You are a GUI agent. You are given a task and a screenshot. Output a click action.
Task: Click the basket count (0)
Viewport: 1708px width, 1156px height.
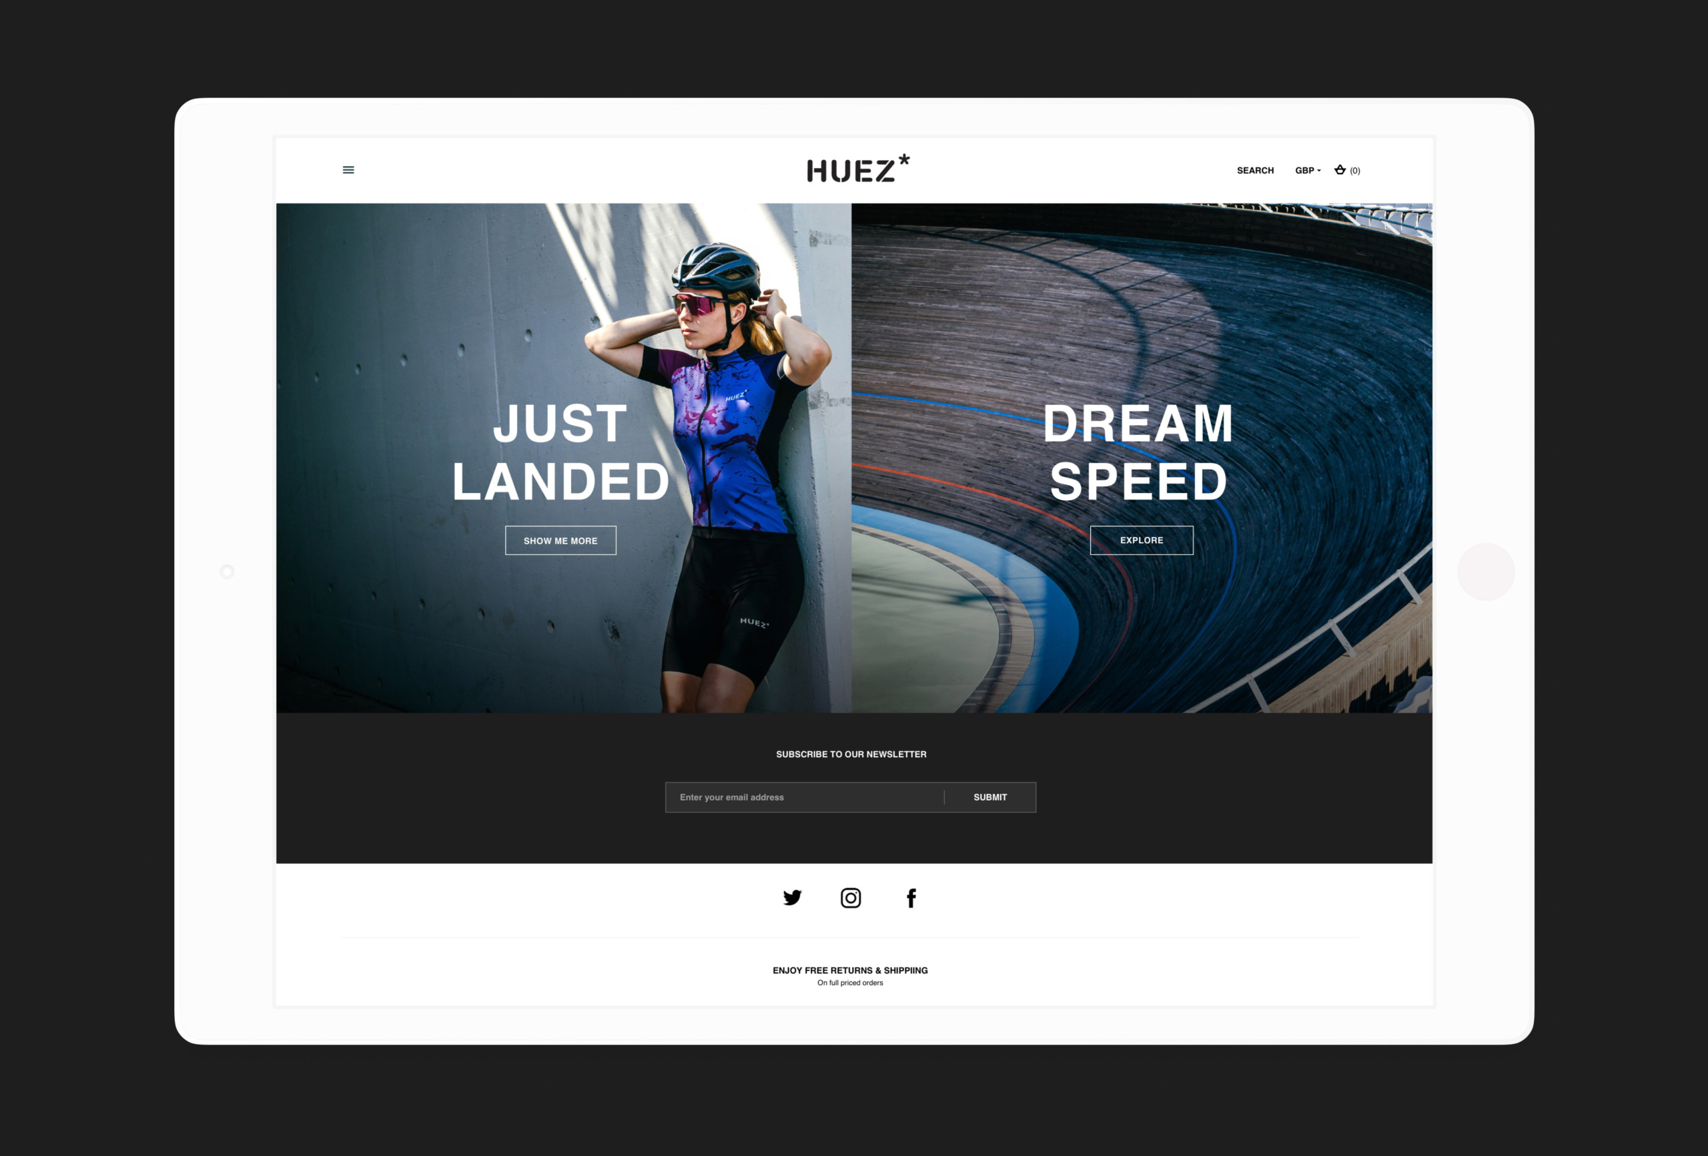(x=1354, y=171)
